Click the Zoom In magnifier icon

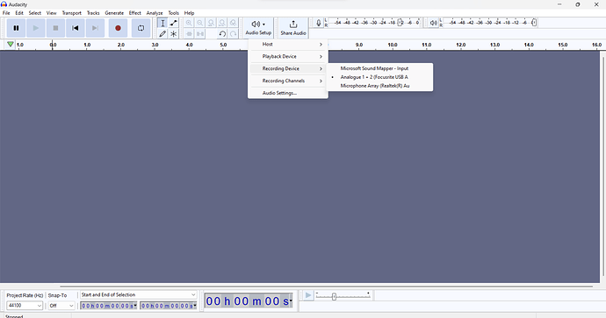click(189, 23)
